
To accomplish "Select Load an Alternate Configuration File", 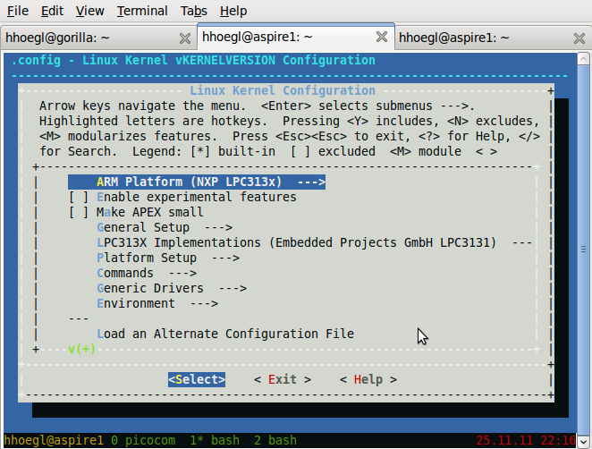I will click(225, 334).
